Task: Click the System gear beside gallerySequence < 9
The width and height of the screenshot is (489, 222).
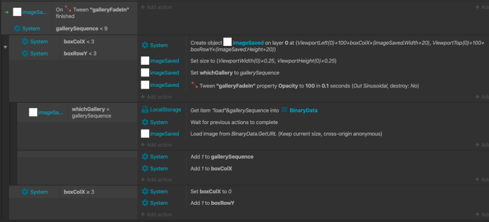Action: [17, 28]
